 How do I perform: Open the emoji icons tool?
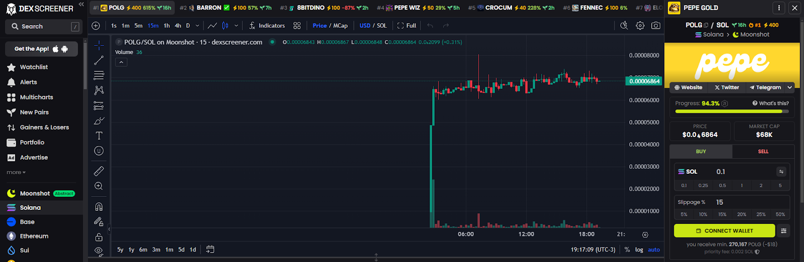tap(99, 151)
